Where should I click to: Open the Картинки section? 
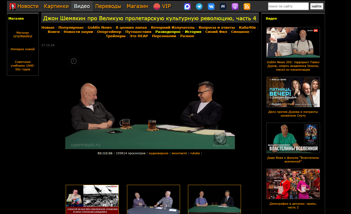[x=56, y=6]
